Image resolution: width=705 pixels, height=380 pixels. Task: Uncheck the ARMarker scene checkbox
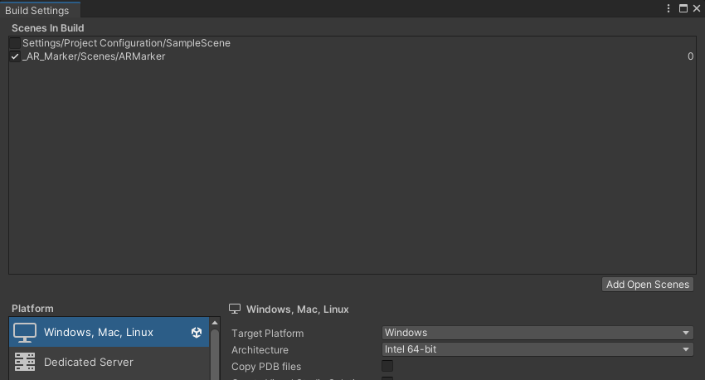point(15,56)
